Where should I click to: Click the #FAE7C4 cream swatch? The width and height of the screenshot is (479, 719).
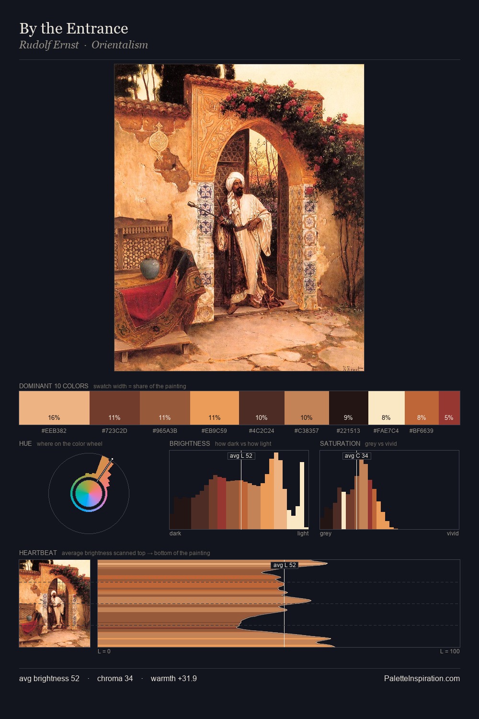point(387,408)
